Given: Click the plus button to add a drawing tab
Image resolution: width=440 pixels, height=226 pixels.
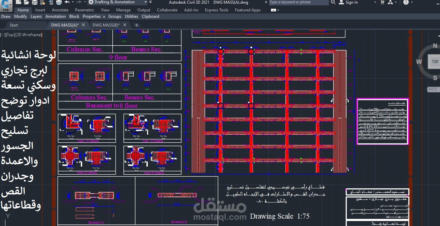Looking at the screenshot, I should coord(136,25).
